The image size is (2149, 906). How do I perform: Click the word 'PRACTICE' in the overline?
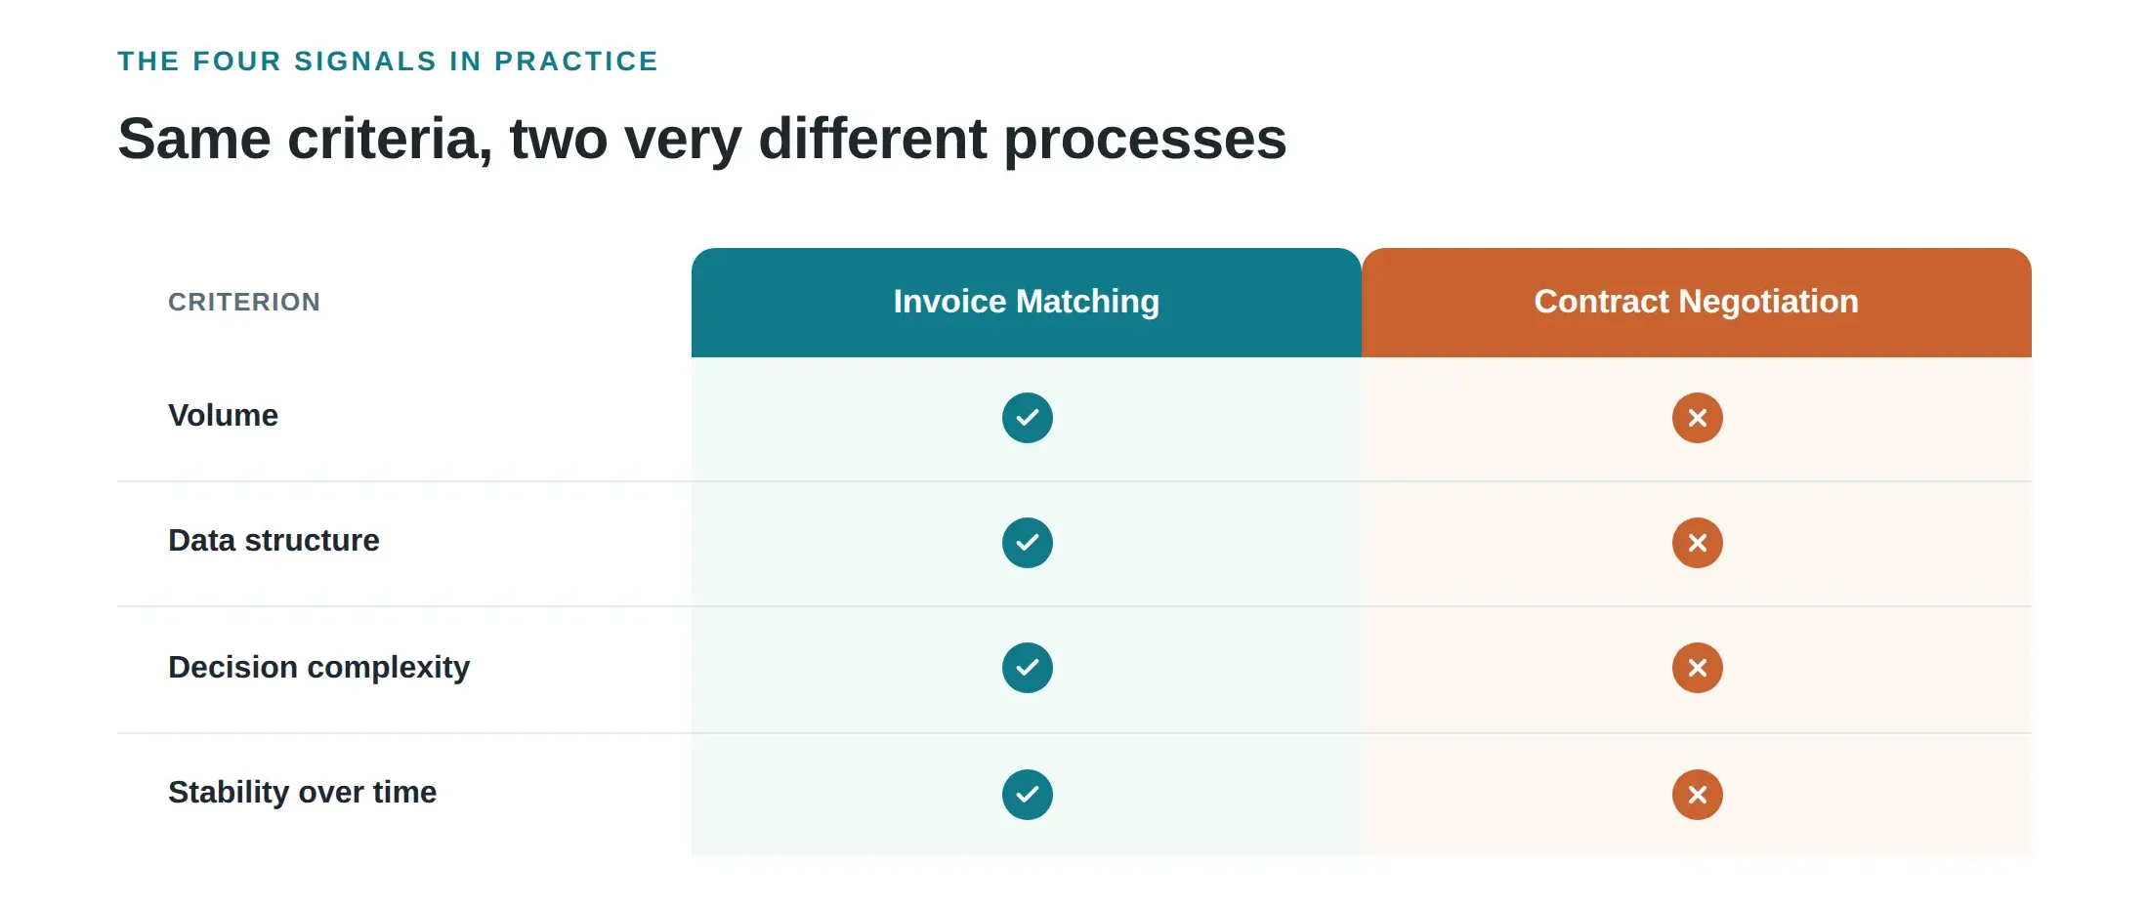coord(576,62)
